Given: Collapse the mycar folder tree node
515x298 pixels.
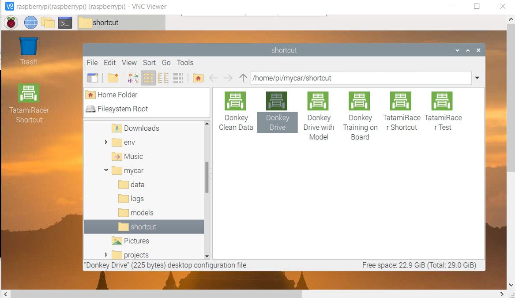Looking at the screenshot, I should [106, 170].
